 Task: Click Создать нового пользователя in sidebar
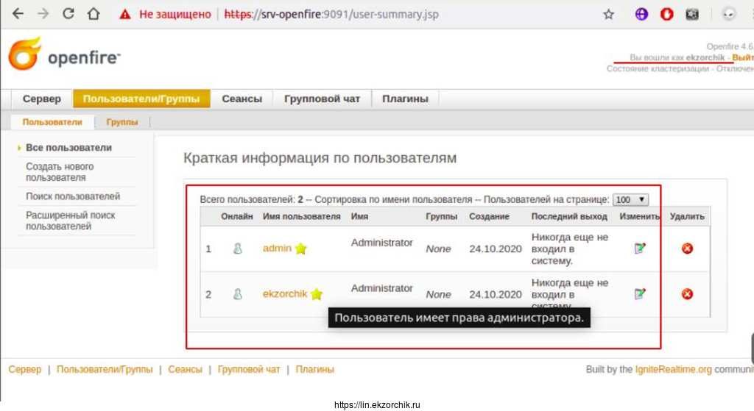(60, 172)
